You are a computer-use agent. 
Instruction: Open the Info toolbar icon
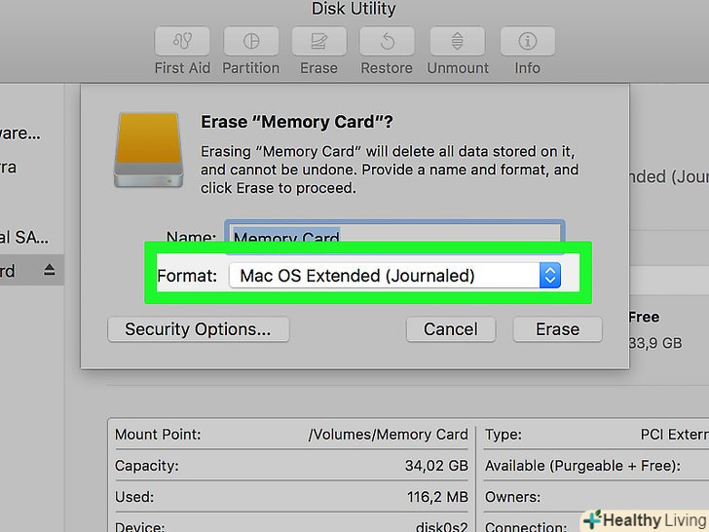(x=527, y=43)
